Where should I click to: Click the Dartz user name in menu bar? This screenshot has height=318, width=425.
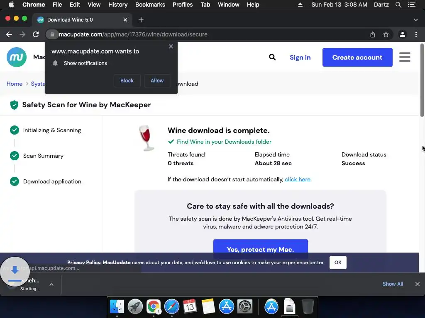(x=381, y=5)
